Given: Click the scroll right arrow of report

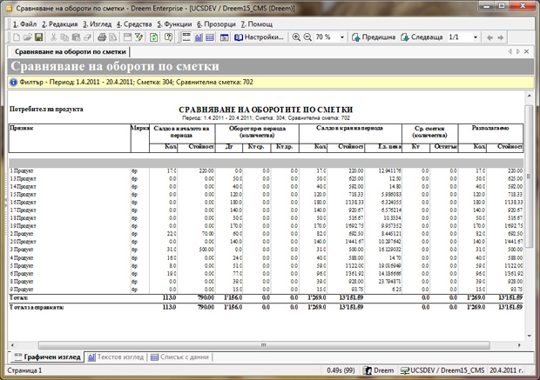Looking at the screenshot, I should 519,345.
